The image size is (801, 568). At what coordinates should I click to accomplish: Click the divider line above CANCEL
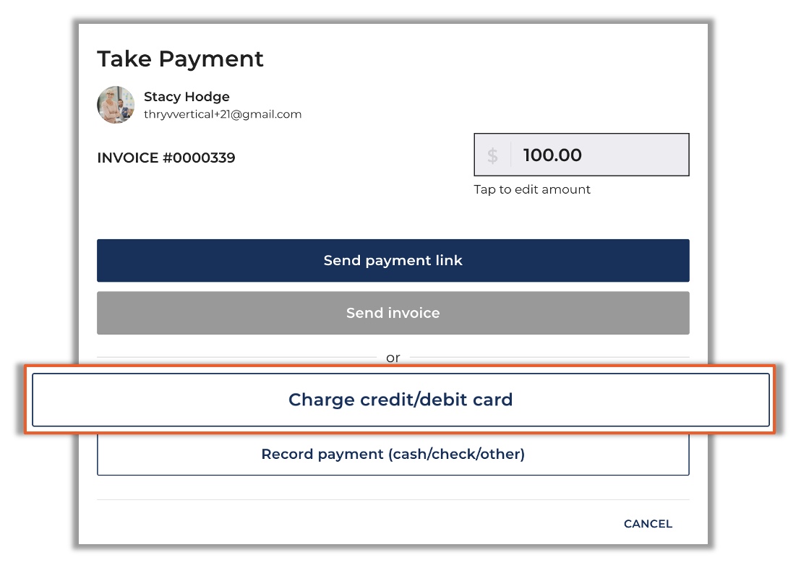393,499
